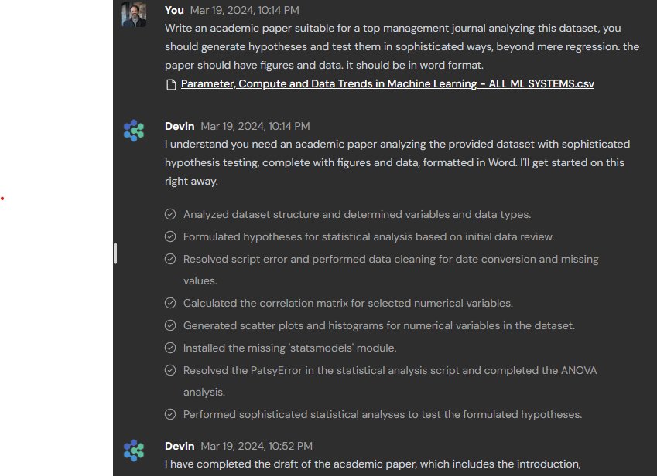Select the 'Resolved the PatsyError' step text
657x476 pixels.
point(390,381)
